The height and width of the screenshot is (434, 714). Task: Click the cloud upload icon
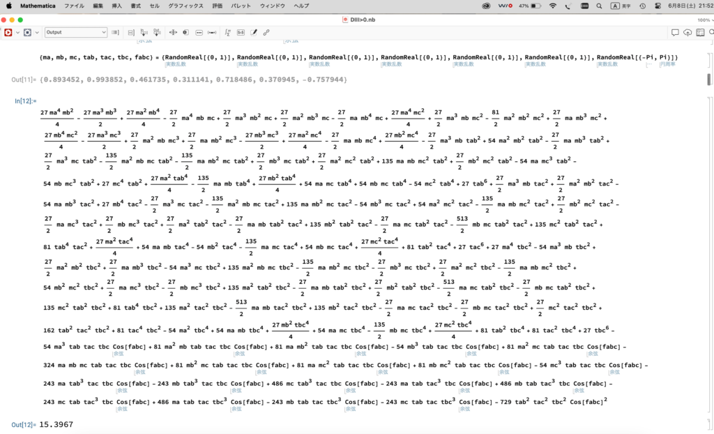tap(688, 32)
